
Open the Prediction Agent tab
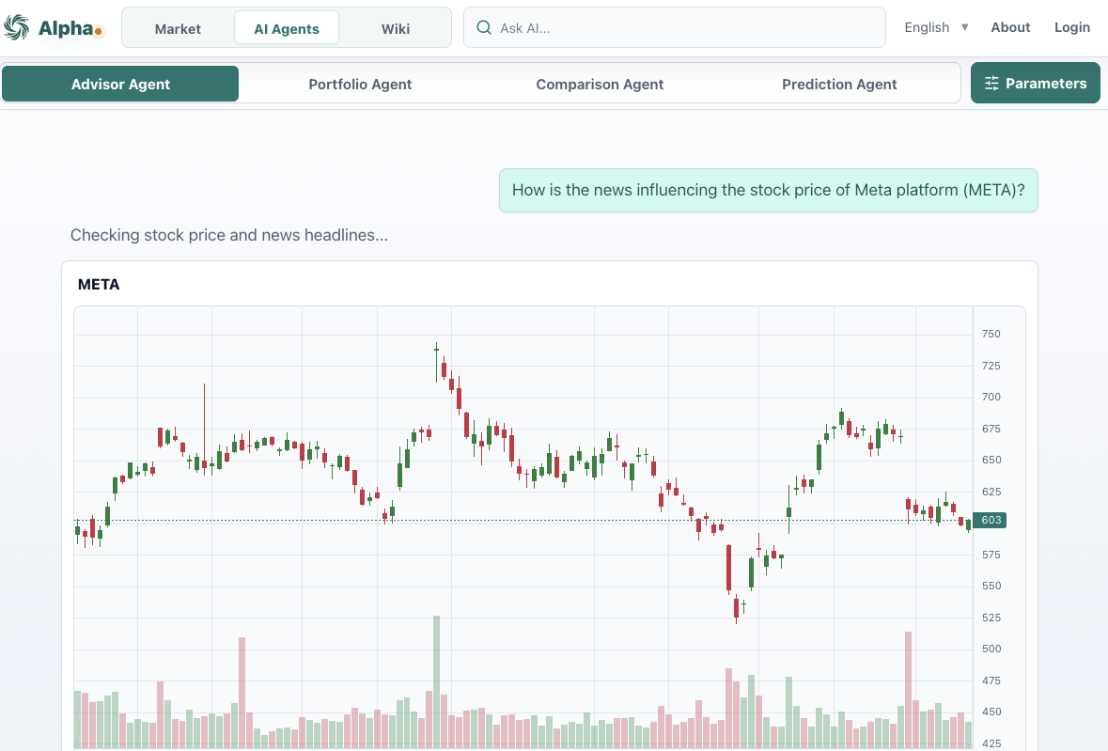pyautogui.click(x=839, y=84)
